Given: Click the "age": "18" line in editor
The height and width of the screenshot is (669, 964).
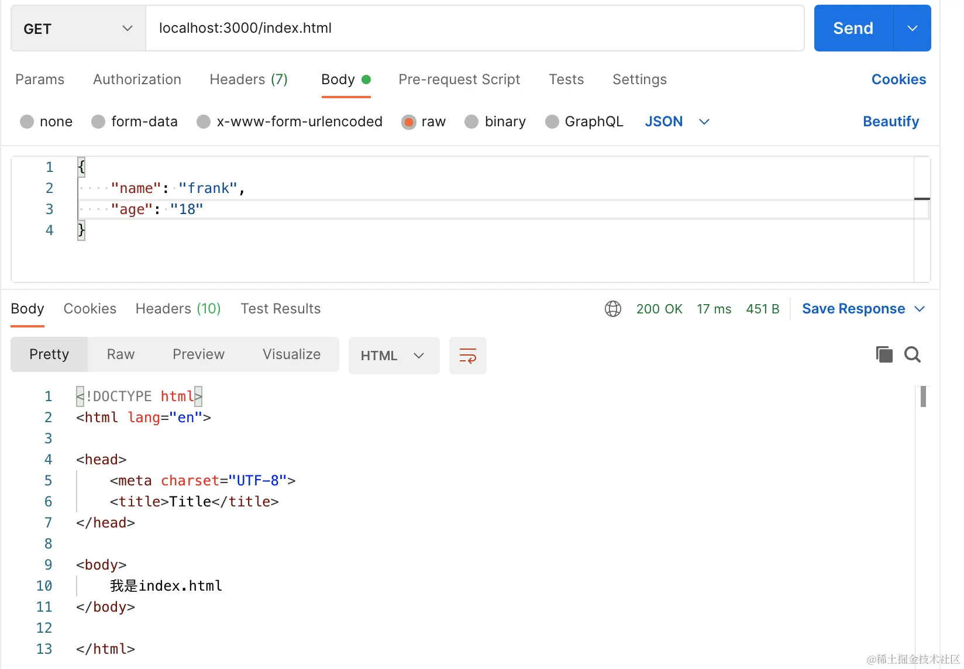Looking at the screenshot, I should [157, 209].
